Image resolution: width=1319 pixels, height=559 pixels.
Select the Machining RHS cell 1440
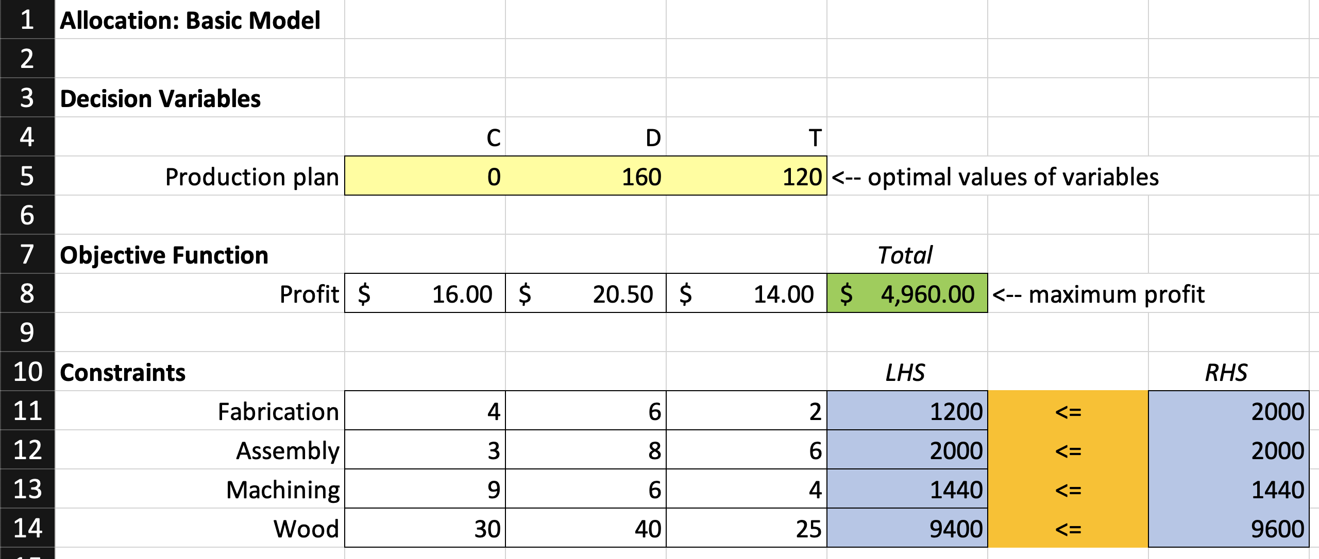tap(1229, 489)
